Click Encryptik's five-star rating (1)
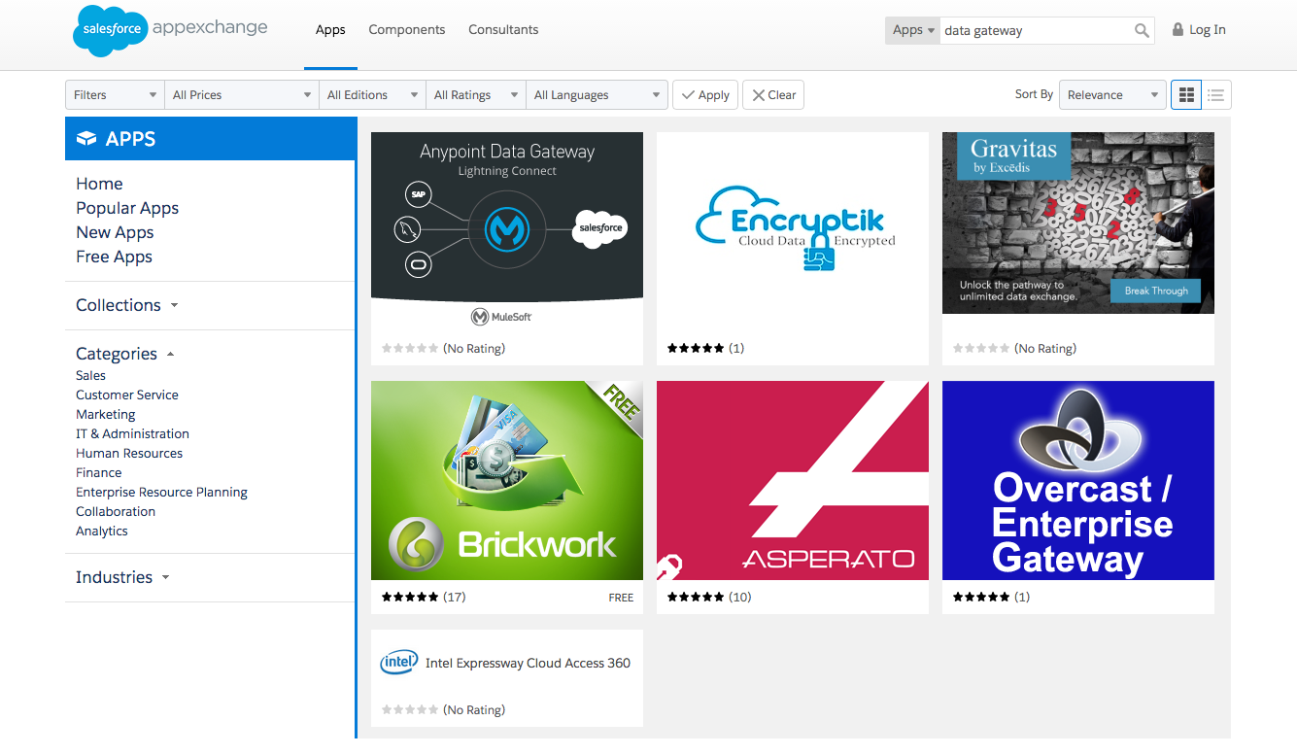Viewport: 1297px width, 755px height. pyautogui.click(x=705, y=348)
